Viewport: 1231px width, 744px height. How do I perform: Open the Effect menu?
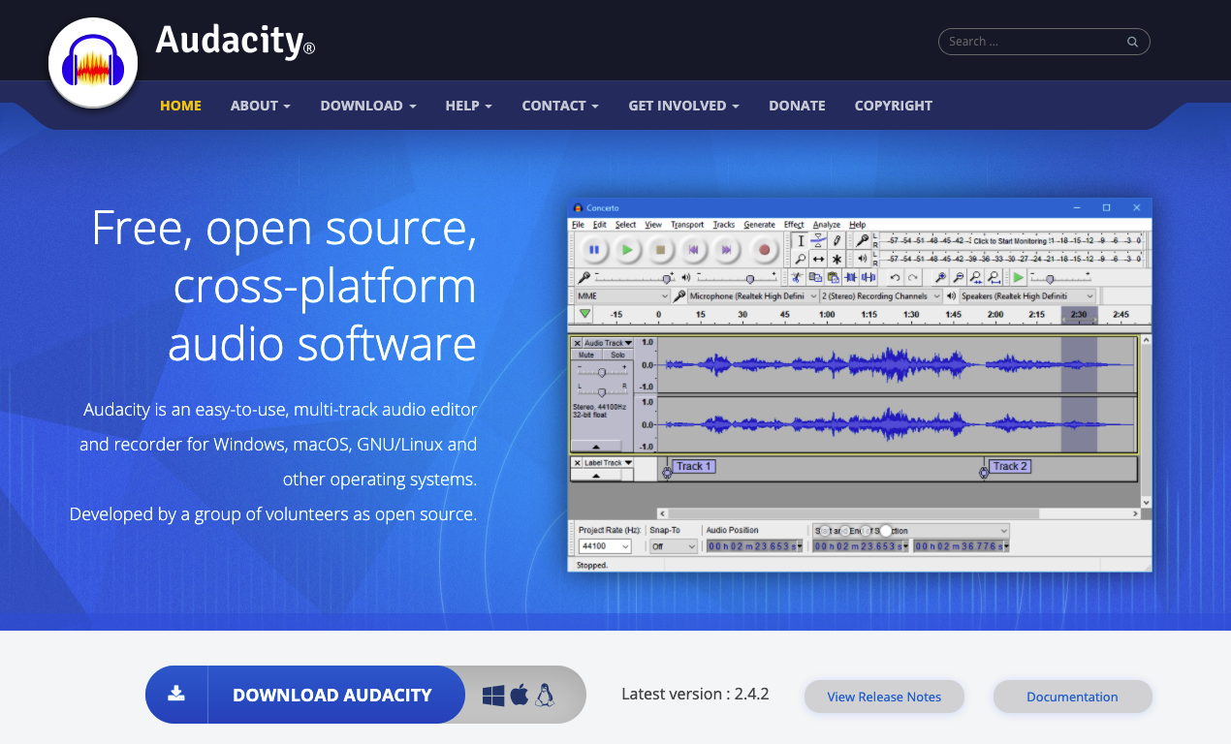794,225
